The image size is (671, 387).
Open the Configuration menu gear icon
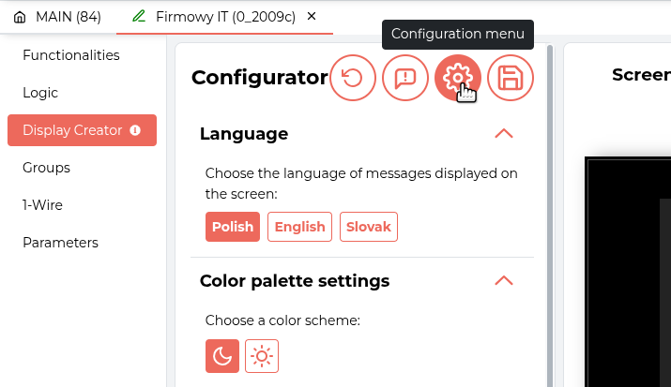(x=458, y=78)
